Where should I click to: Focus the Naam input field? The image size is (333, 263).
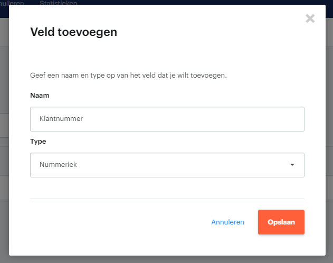tap(167, 119)
